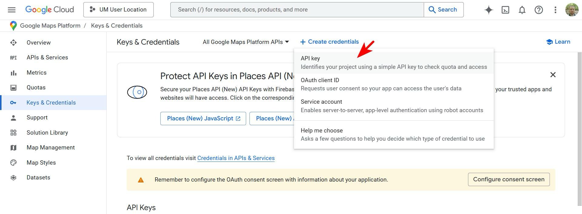Click the Keys & Credentials key icon
The width and height of the screenshot is (582, 214).
pos(13,103)
